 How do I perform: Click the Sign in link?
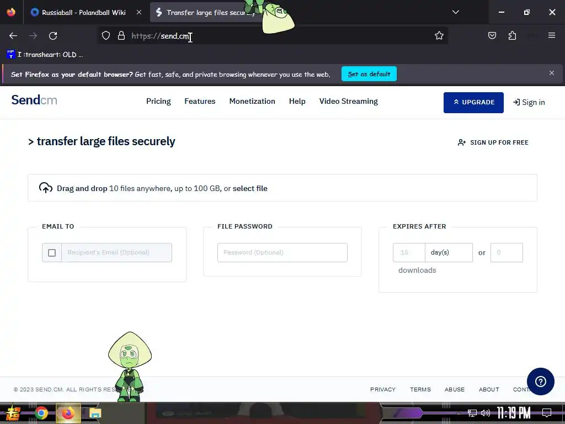pyautogui.click(x=529, y=102)
